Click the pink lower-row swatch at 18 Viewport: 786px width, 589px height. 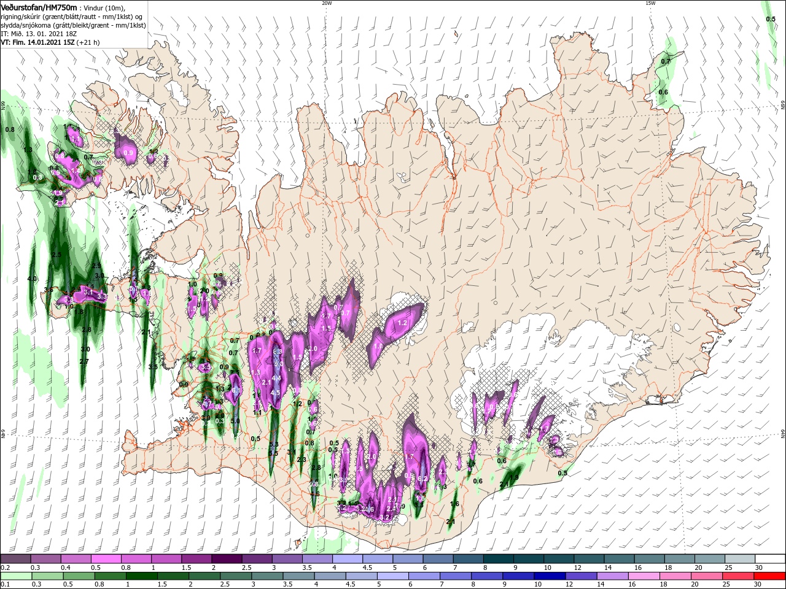click(675, 576)
